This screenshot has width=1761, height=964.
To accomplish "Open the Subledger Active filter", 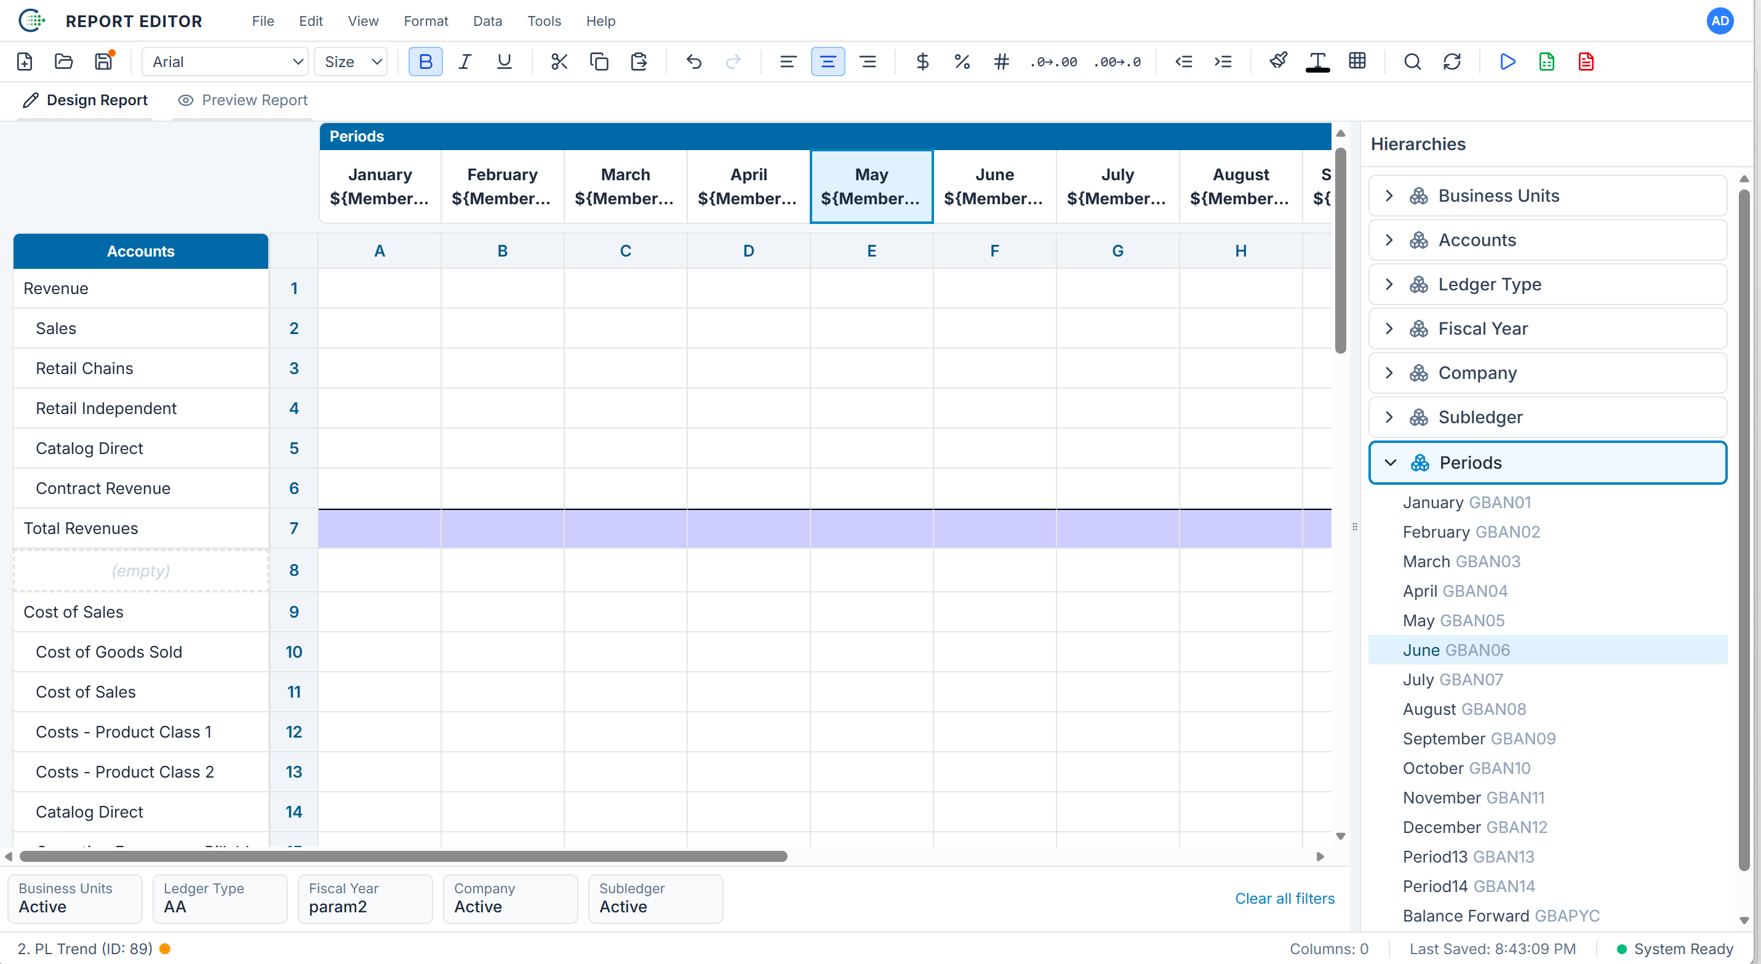I will click(x=655, y=898).
